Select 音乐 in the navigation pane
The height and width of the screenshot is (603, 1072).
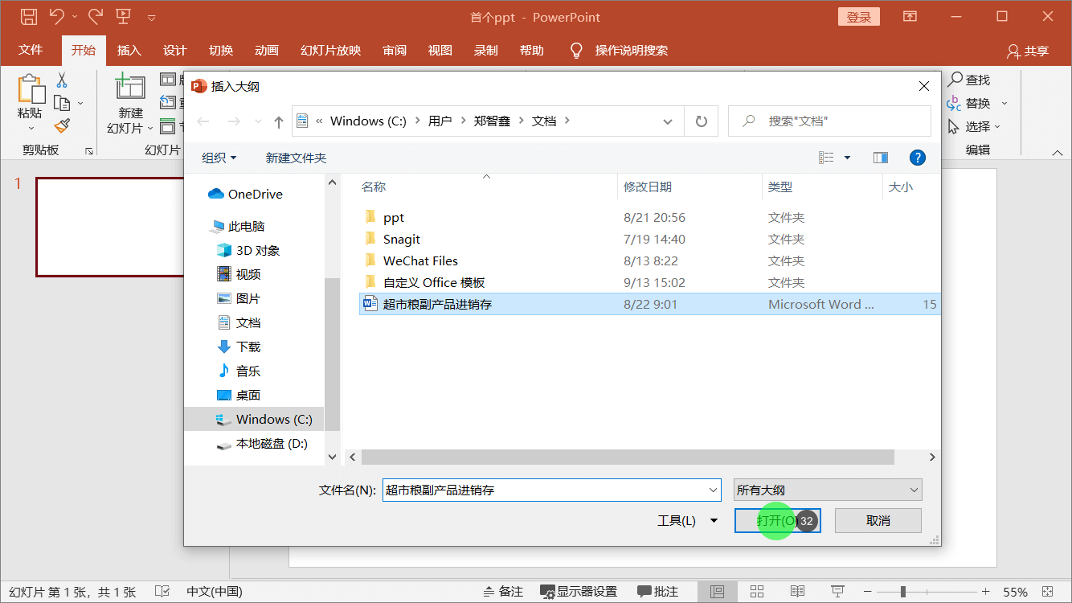(239, 371)
